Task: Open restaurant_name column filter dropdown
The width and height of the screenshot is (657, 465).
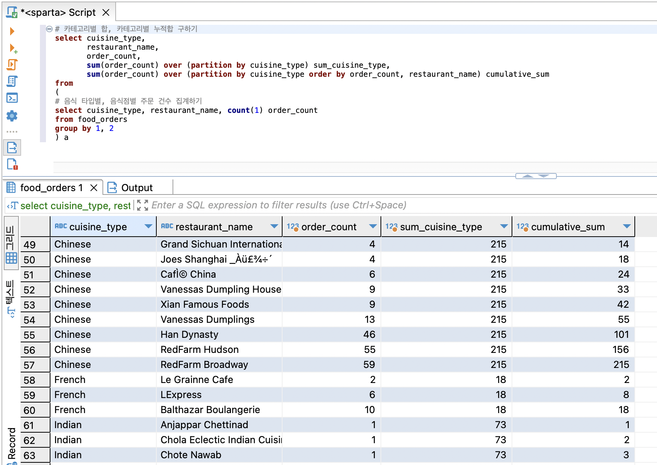Action: [x=274, y=226]
